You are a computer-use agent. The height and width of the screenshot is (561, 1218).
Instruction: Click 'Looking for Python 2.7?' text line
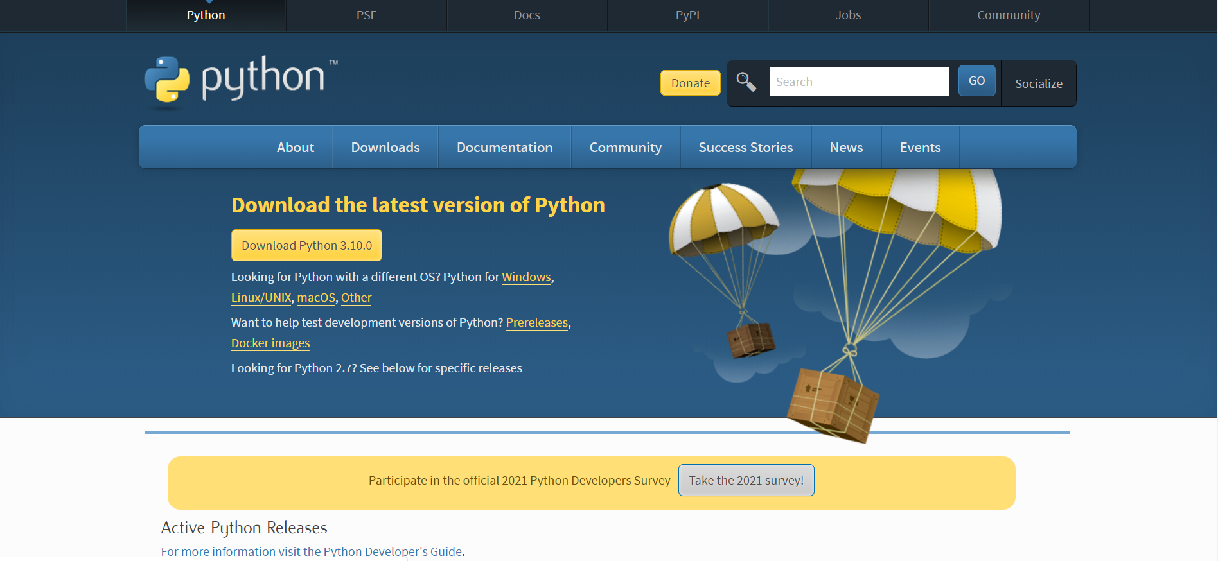tap(376, 368)
